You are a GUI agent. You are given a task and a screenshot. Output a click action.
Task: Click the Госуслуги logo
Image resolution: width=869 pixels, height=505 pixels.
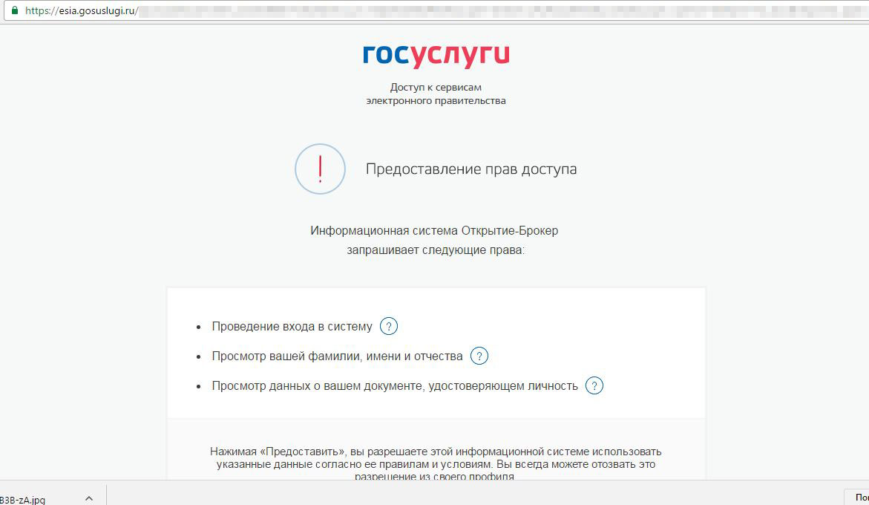point(436,56)
